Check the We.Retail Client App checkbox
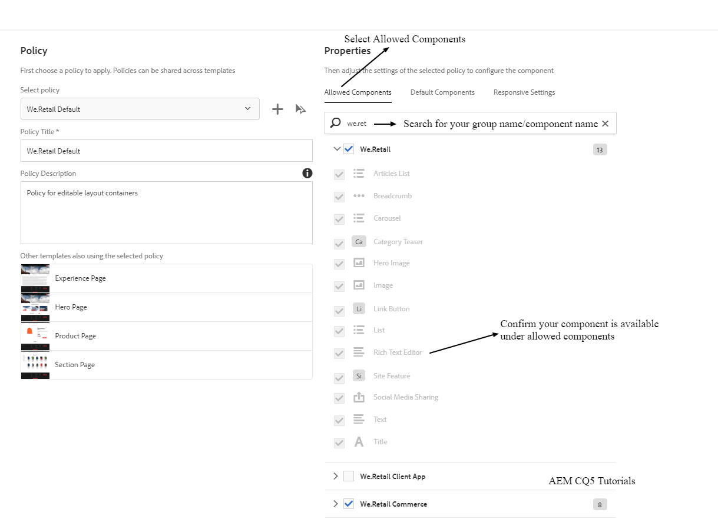 (x=349, y=476)
